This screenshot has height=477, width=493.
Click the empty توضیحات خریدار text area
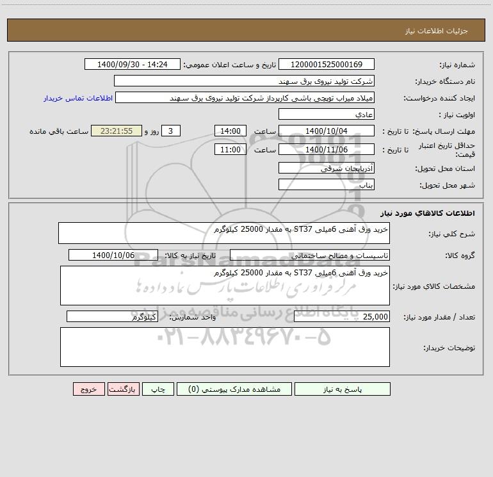(x=225, y=347)
